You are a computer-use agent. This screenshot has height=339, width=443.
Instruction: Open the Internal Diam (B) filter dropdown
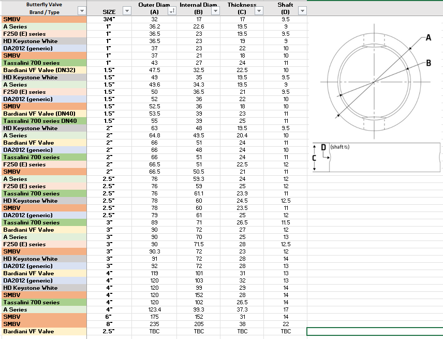(x=215, y=11)
